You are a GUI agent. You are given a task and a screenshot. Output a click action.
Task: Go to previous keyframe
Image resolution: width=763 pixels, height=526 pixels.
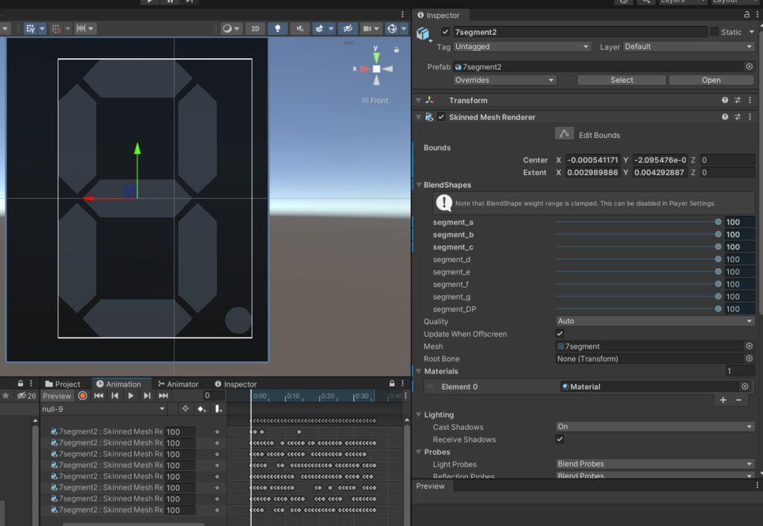(115, 396)
